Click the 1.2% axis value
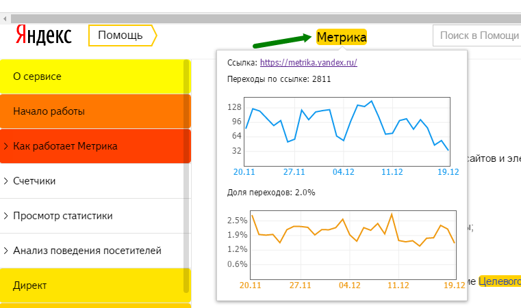The image size is (521, 308). click(x=238, y=249)
